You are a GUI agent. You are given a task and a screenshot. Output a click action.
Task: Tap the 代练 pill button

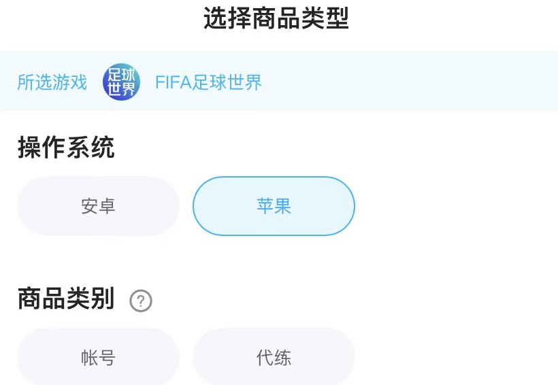[274, 358]
